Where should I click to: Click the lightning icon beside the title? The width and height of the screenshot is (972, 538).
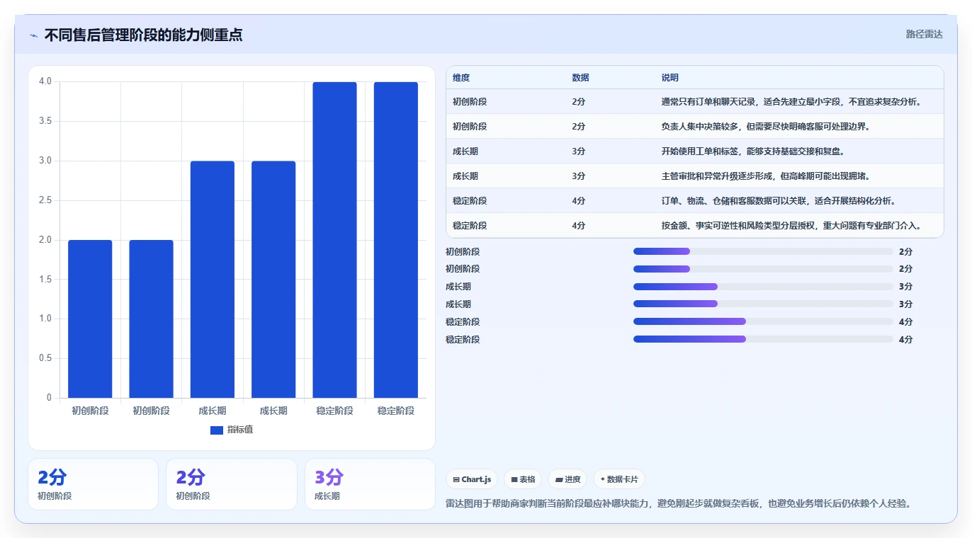coord(33,35)
